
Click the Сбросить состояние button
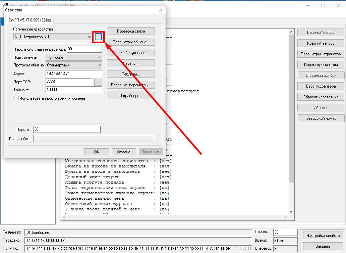click(x=321, y=97)
